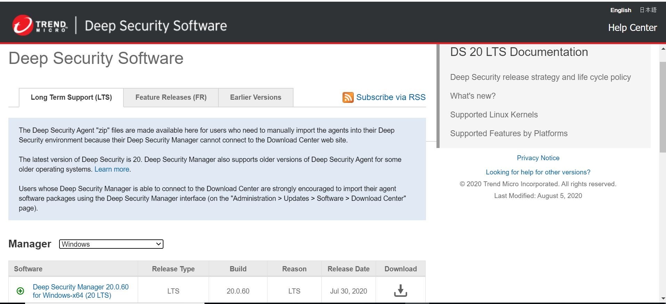666x304 pixels.
Task: Expand the Deep Security Manager 20.0.60 row
Action: coord(21,291)
